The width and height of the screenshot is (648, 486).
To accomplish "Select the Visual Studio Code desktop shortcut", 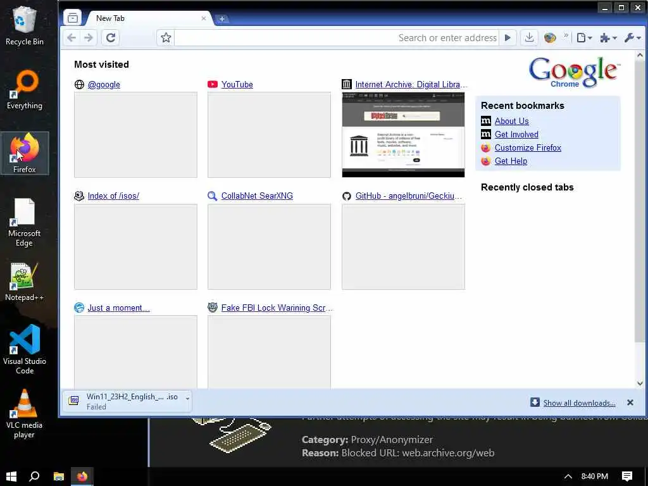I will tap(25, 349).
